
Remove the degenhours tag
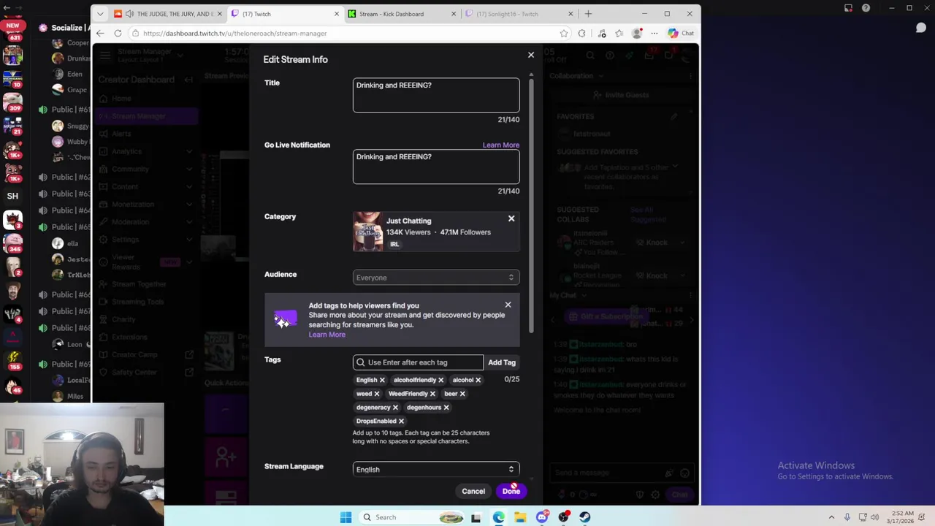click(446, 408)
